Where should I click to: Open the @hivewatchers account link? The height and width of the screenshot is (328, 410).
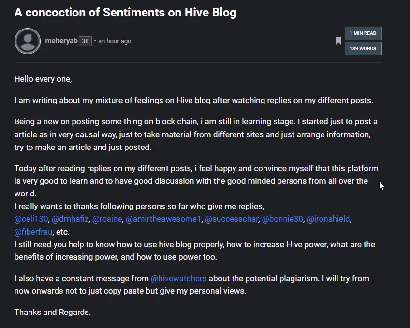point(178,278)
